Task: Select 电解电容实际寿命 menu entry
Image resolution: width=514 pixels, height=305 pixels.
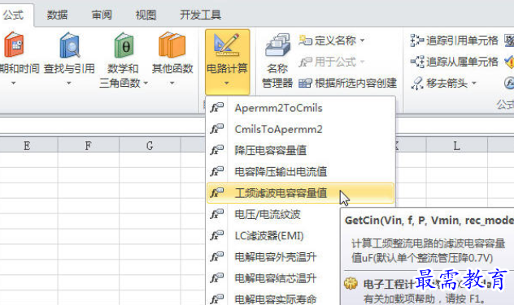Action: (x=273, y=299)
